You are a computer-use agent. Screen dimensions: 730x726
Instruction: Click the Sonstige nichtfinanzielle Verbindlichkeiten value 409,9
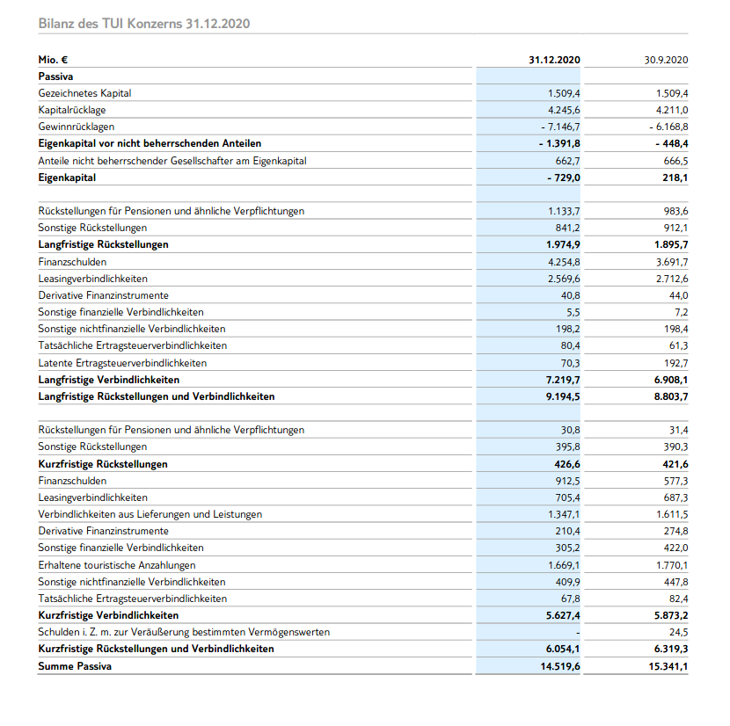click(x=567, y=582)
